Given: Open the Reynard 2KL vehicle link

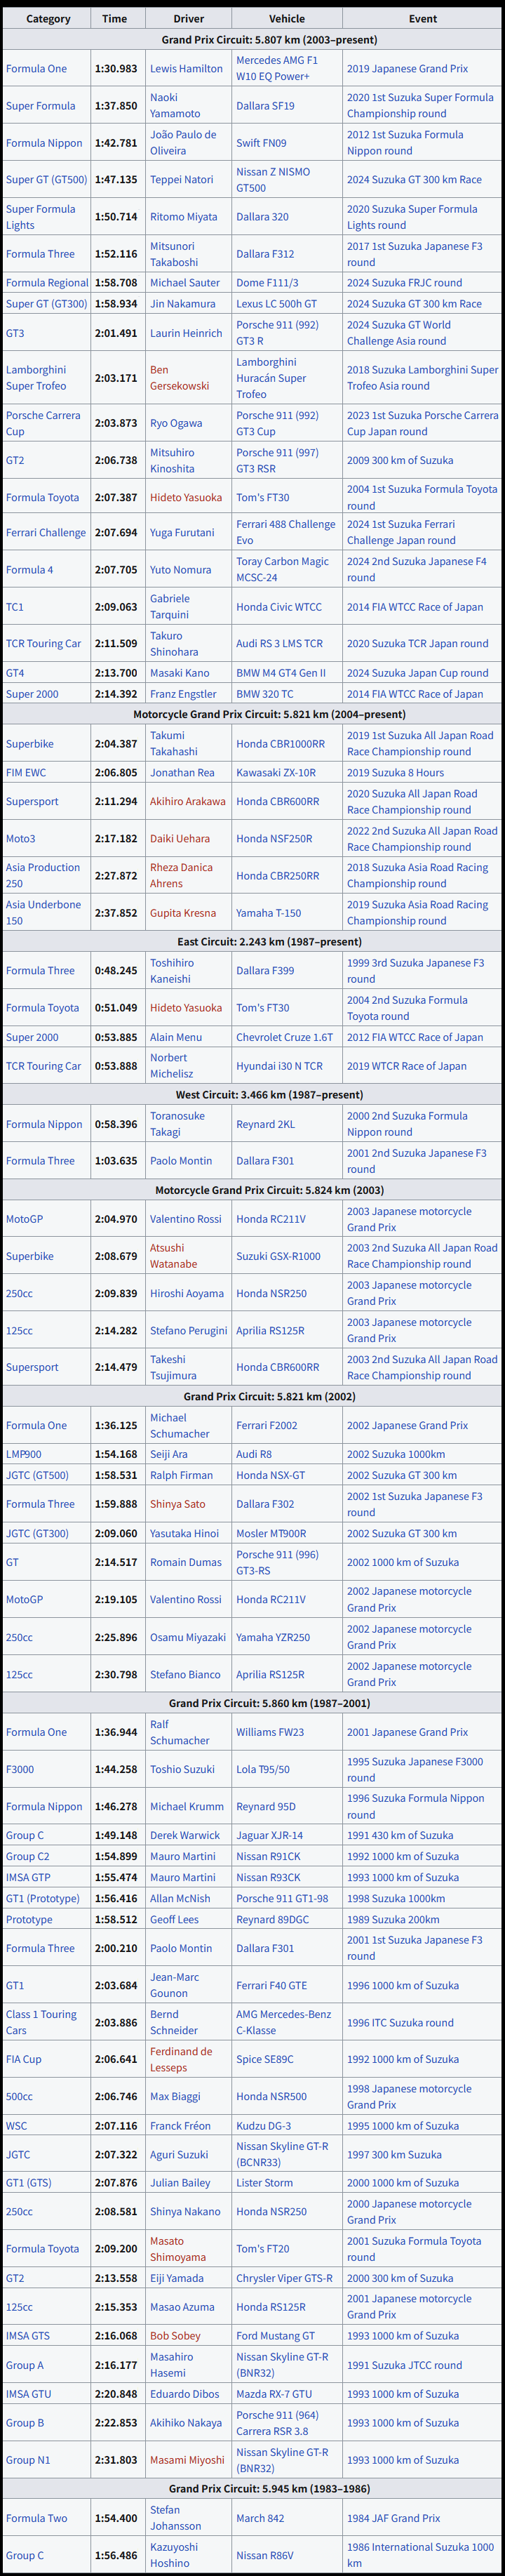Looking at the screenshot, I should 265,1124.
